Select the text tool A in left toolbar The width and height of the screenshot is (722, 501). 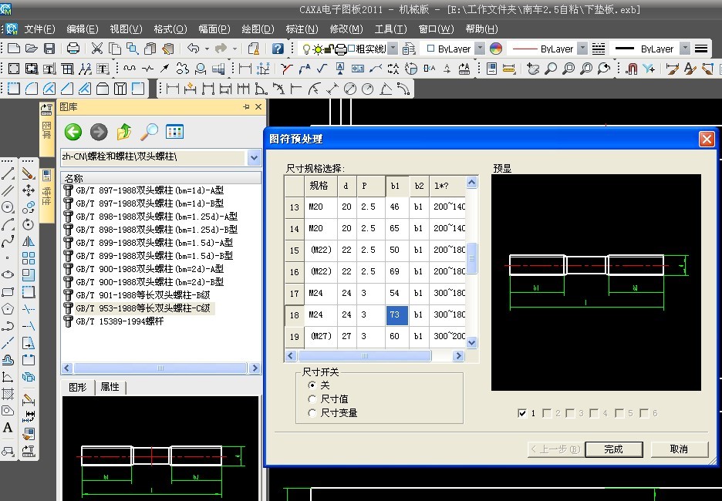point(8,428)
